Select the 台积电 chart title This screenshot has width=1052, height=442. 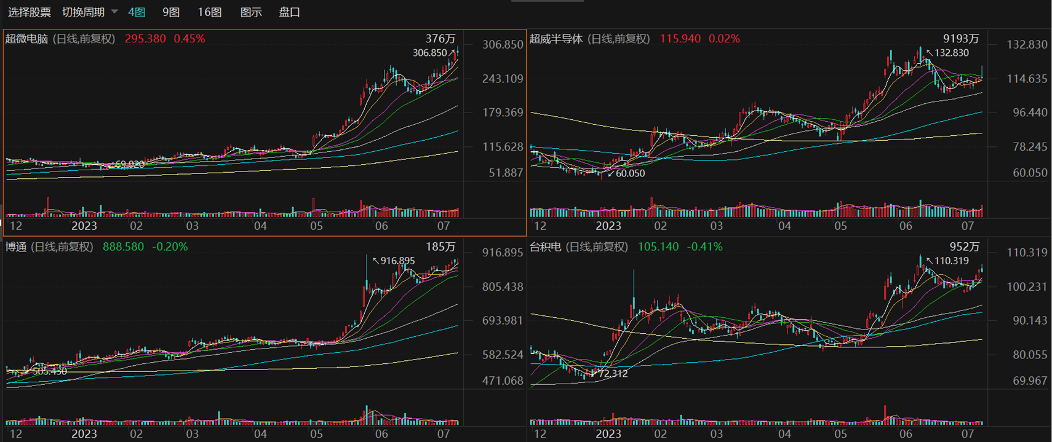click(x=546, y=247)
